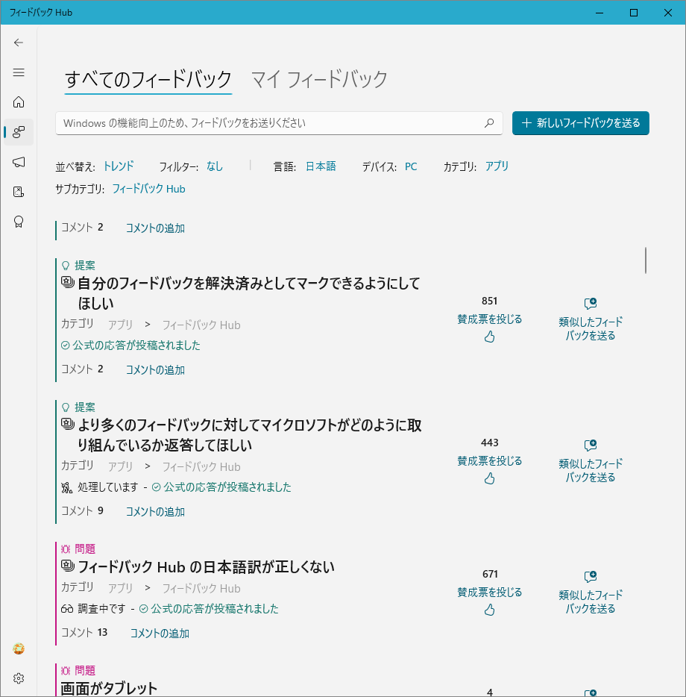This screenshot has height=697, width=686.
Task: Go back using the back arrow
Action: point(19,43)
